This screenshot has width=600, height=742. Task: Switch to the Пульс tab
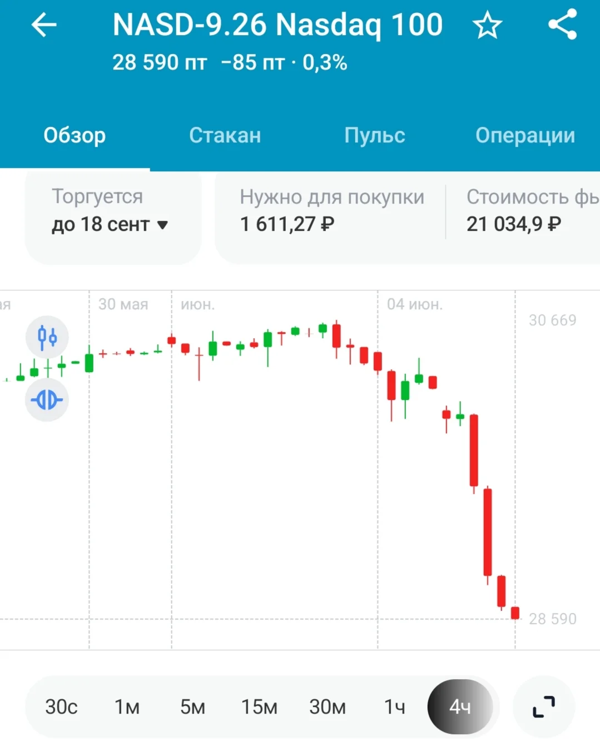click(x=375, y=135)
